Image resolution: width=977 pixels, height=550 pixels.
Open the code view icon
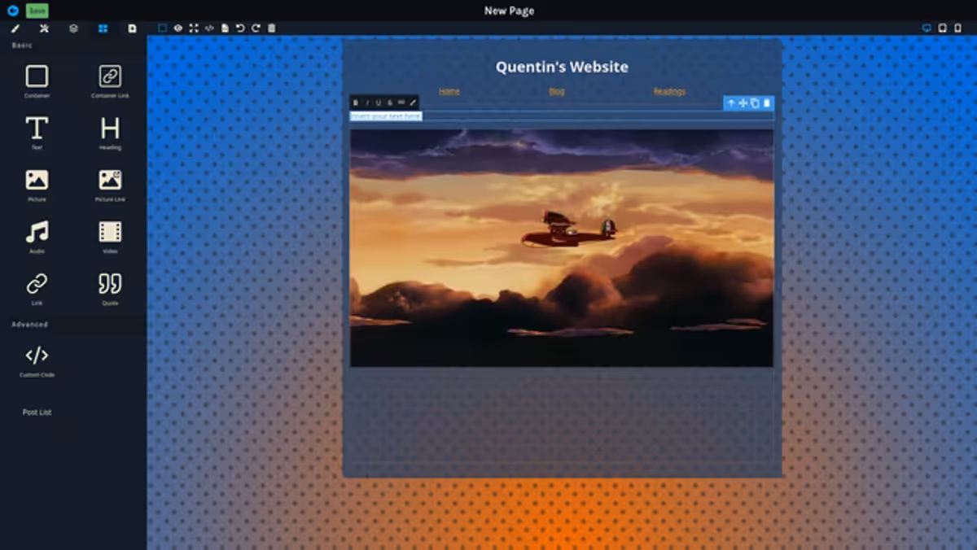[x=209, y=28]
